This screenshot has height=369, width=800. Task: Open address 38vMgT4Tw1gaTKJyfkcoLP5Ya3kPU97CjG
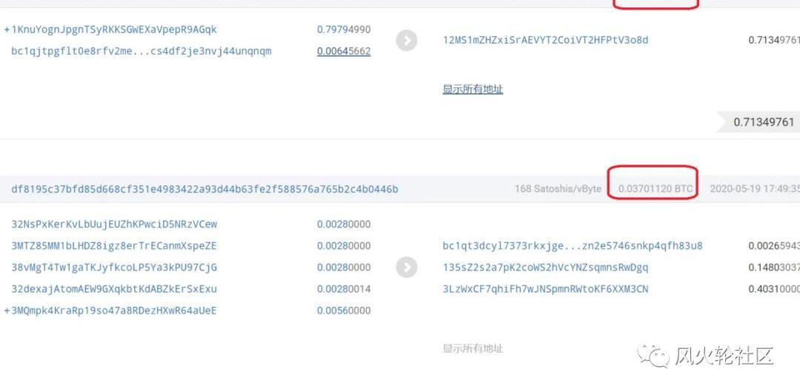(x=114, y=267)
